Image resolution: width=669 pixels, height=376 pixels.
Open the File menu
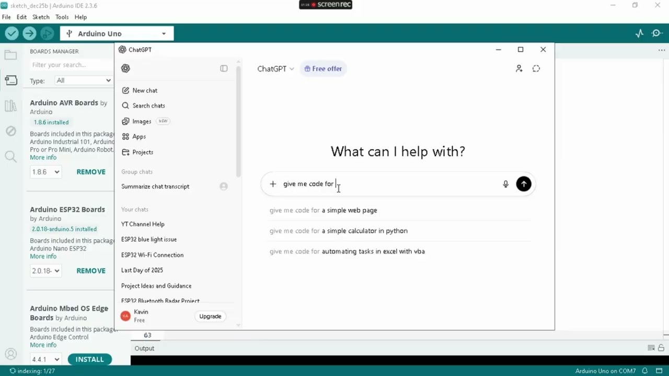coord(6,17)
